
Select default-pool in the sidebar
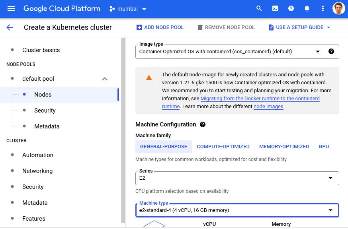coord(38,79)
